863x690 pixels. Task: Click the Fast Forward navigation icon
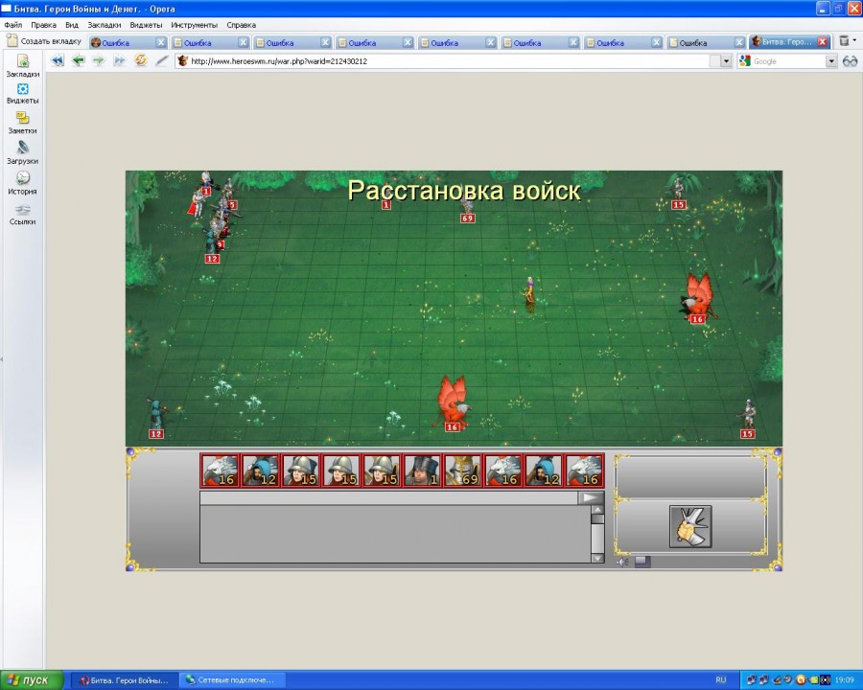[x=120, y=60]
